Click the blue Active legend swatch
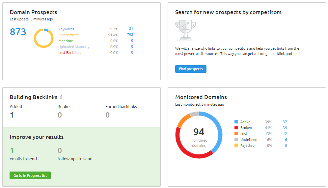 [236, 122]
